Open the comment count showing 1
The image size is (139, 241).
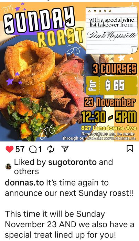(40, 149)
